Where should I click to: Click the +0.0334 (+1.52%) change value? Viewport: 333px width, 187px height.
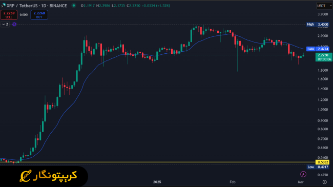coord(156,6)
